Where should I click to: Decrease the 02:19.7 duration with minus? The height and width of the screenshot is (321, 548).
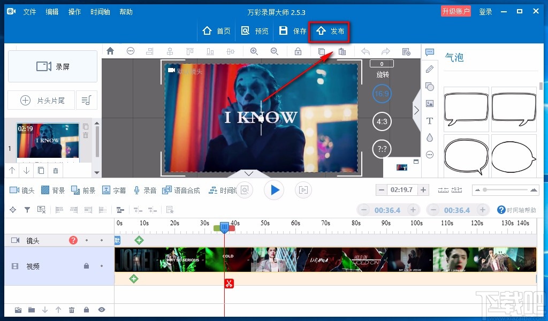pos(382,190)
